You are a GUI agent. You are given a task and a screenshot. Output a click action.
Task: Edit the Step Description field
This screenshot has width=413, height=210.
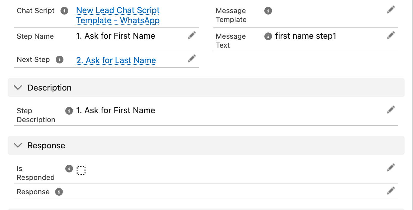(x=391, y=110)
